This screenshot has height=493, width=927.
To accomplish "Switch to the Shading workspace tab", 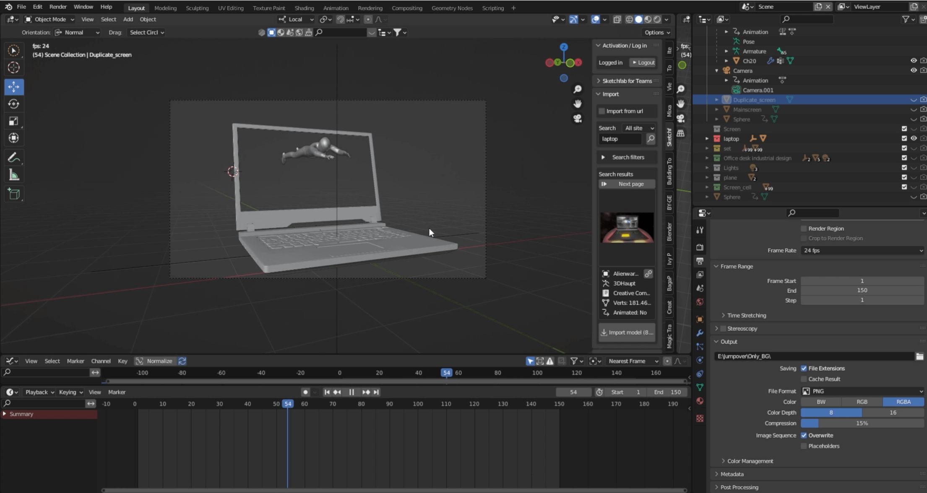I will pyautogui.click(x=304, y=8).
